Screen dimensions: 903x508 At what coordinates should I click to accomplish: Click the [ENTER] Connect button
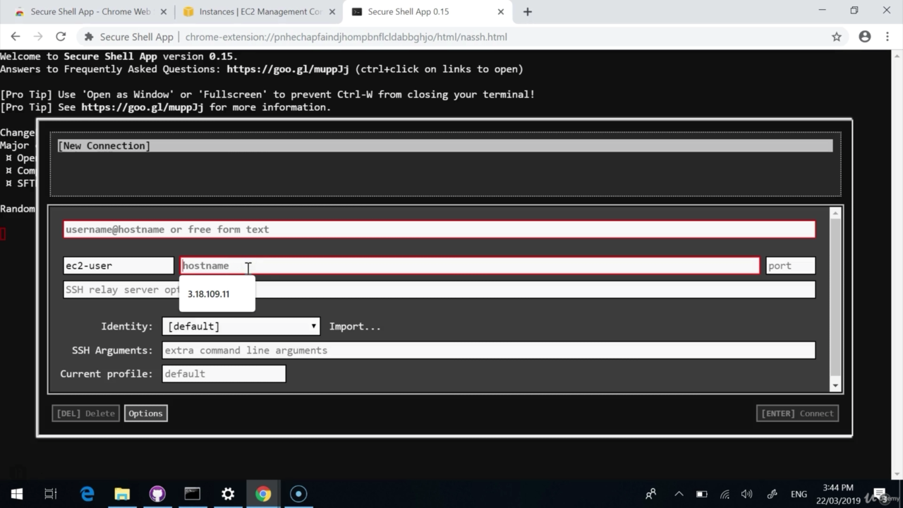[797, 413]
